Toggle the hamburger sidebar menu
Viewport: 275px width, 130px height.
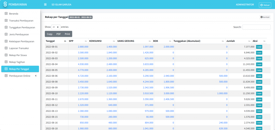tap(45, 5)
